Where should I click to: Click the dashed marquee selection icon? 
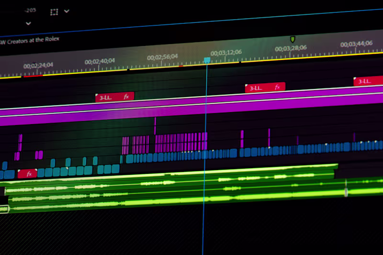[54, 12]
